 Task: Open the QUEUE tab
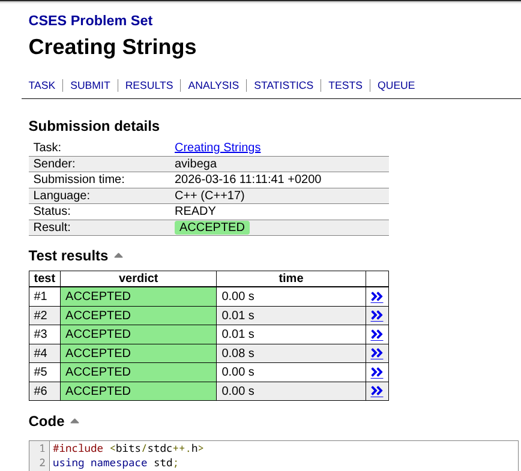(x=396, y=85)
